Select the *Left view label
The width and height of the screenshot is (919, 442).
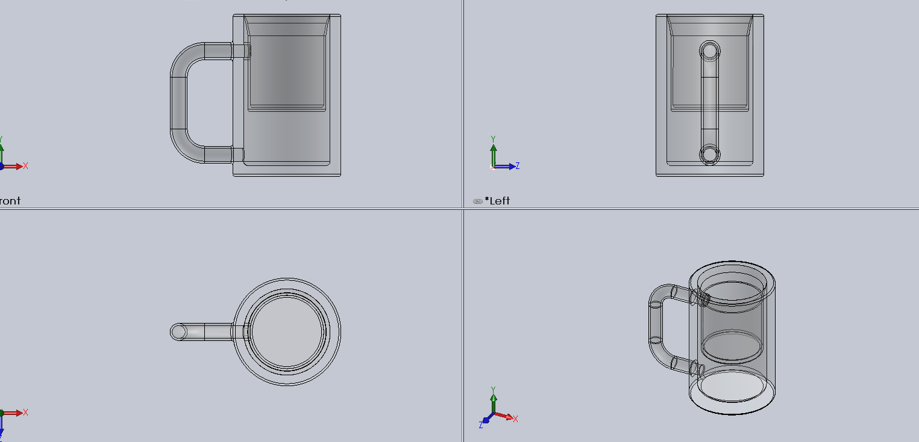497,201
